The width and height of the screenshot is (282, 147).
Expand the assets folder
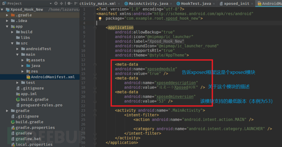point(22,60)
